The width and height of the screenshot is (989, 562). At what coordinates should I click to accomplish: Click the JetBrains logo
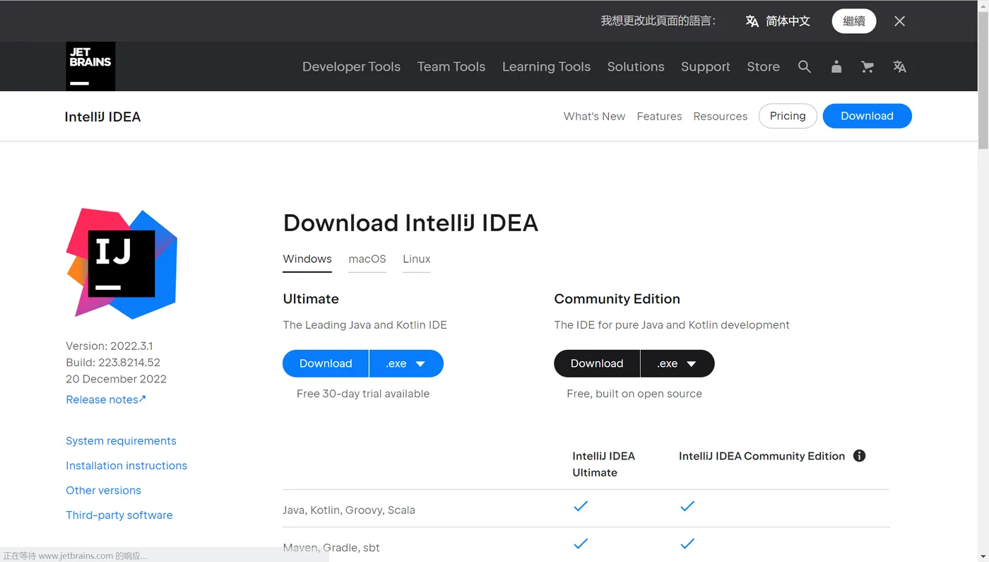pos(90,66)
